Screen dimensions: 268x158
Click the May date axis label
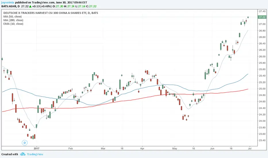click(x=175, y=149)
